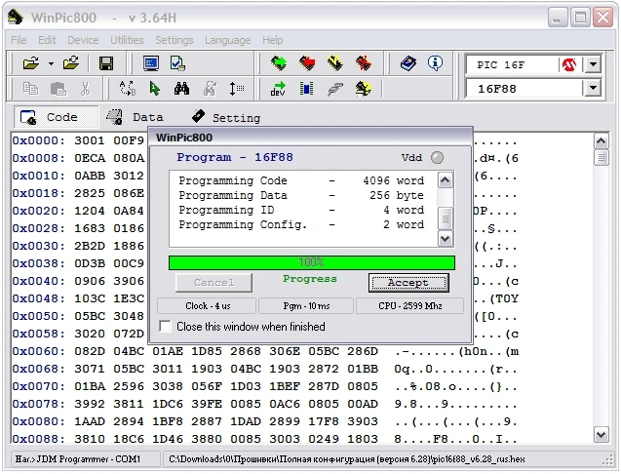Click the Programming Data log line
Screen dimensions: 621x474
(x=301, y=195)
